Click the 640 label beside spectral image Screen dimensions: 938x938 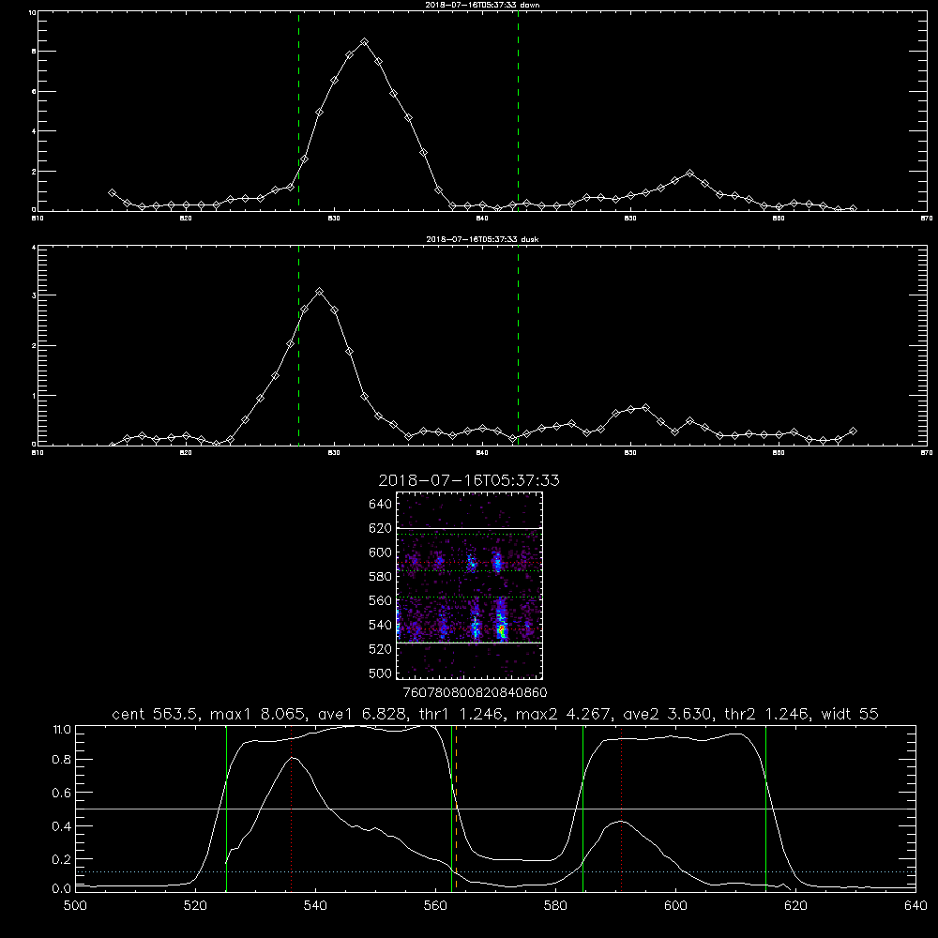[381, 505]
